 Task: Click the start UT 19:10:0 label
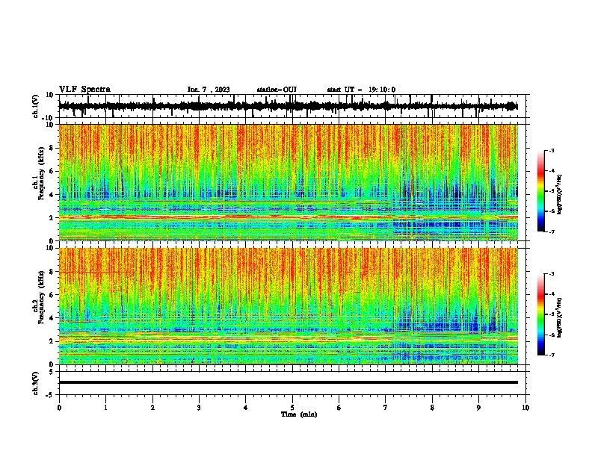[361, 90]
